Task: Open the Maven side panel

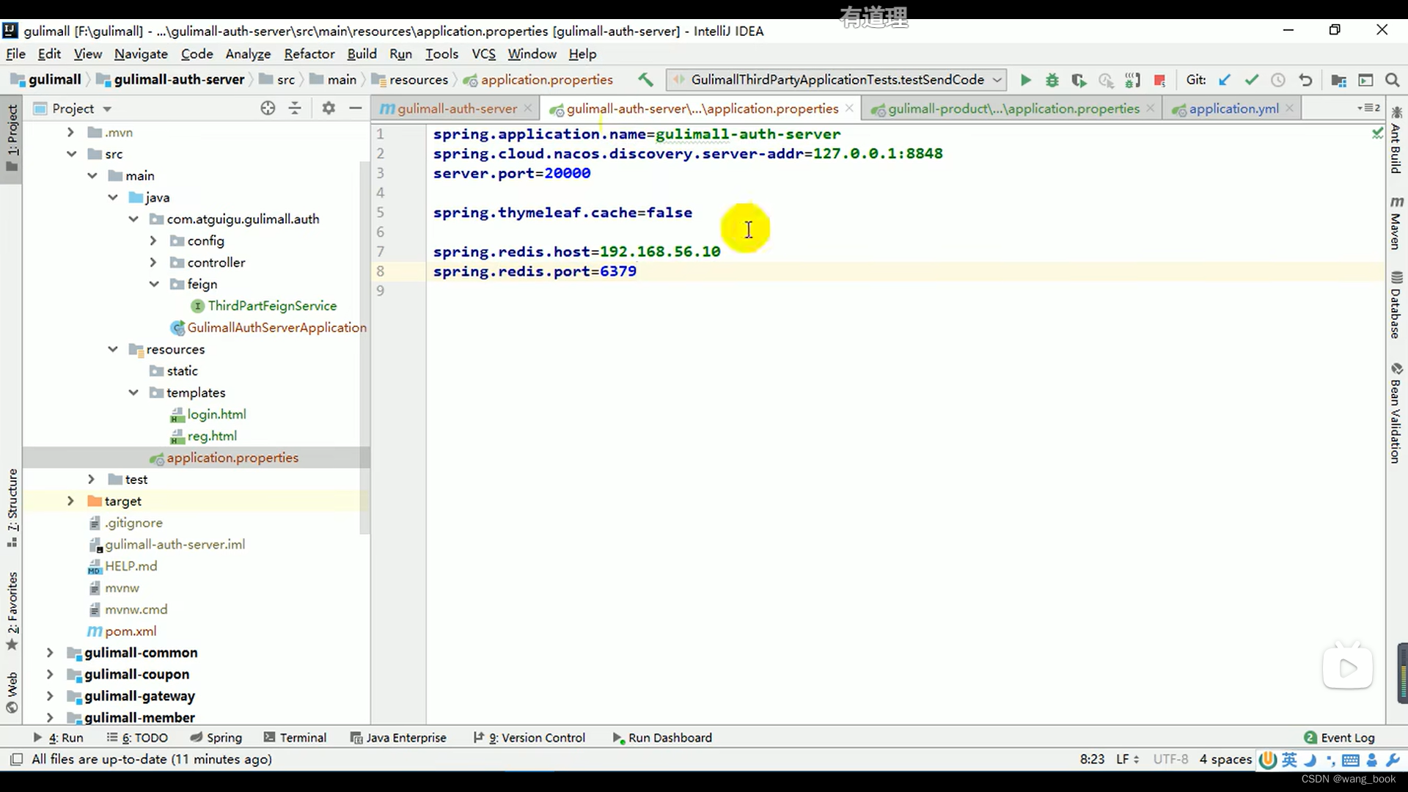Action: pyautogui.click(x=1396, y=222)
